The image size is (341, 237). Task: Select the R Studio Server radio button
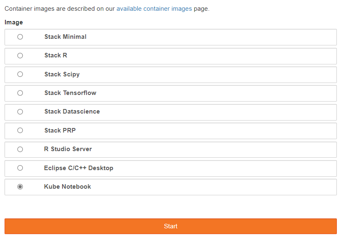(20, 149)
